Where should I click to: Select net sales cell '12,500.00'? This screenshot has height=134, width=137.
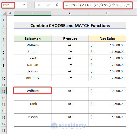click(107, 78)
